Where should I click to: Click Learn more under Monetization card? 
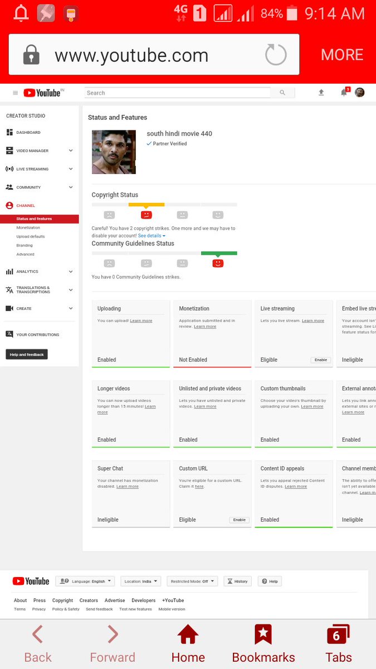pyautogui.click(x=205, y=326)
